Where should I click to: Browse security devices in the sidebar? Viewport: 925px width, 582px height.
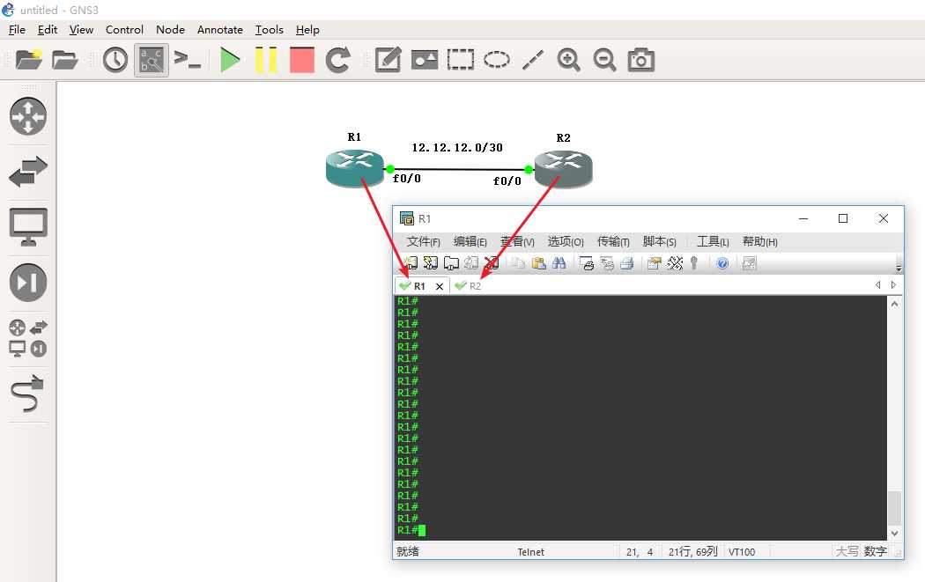tap(27, 283)
